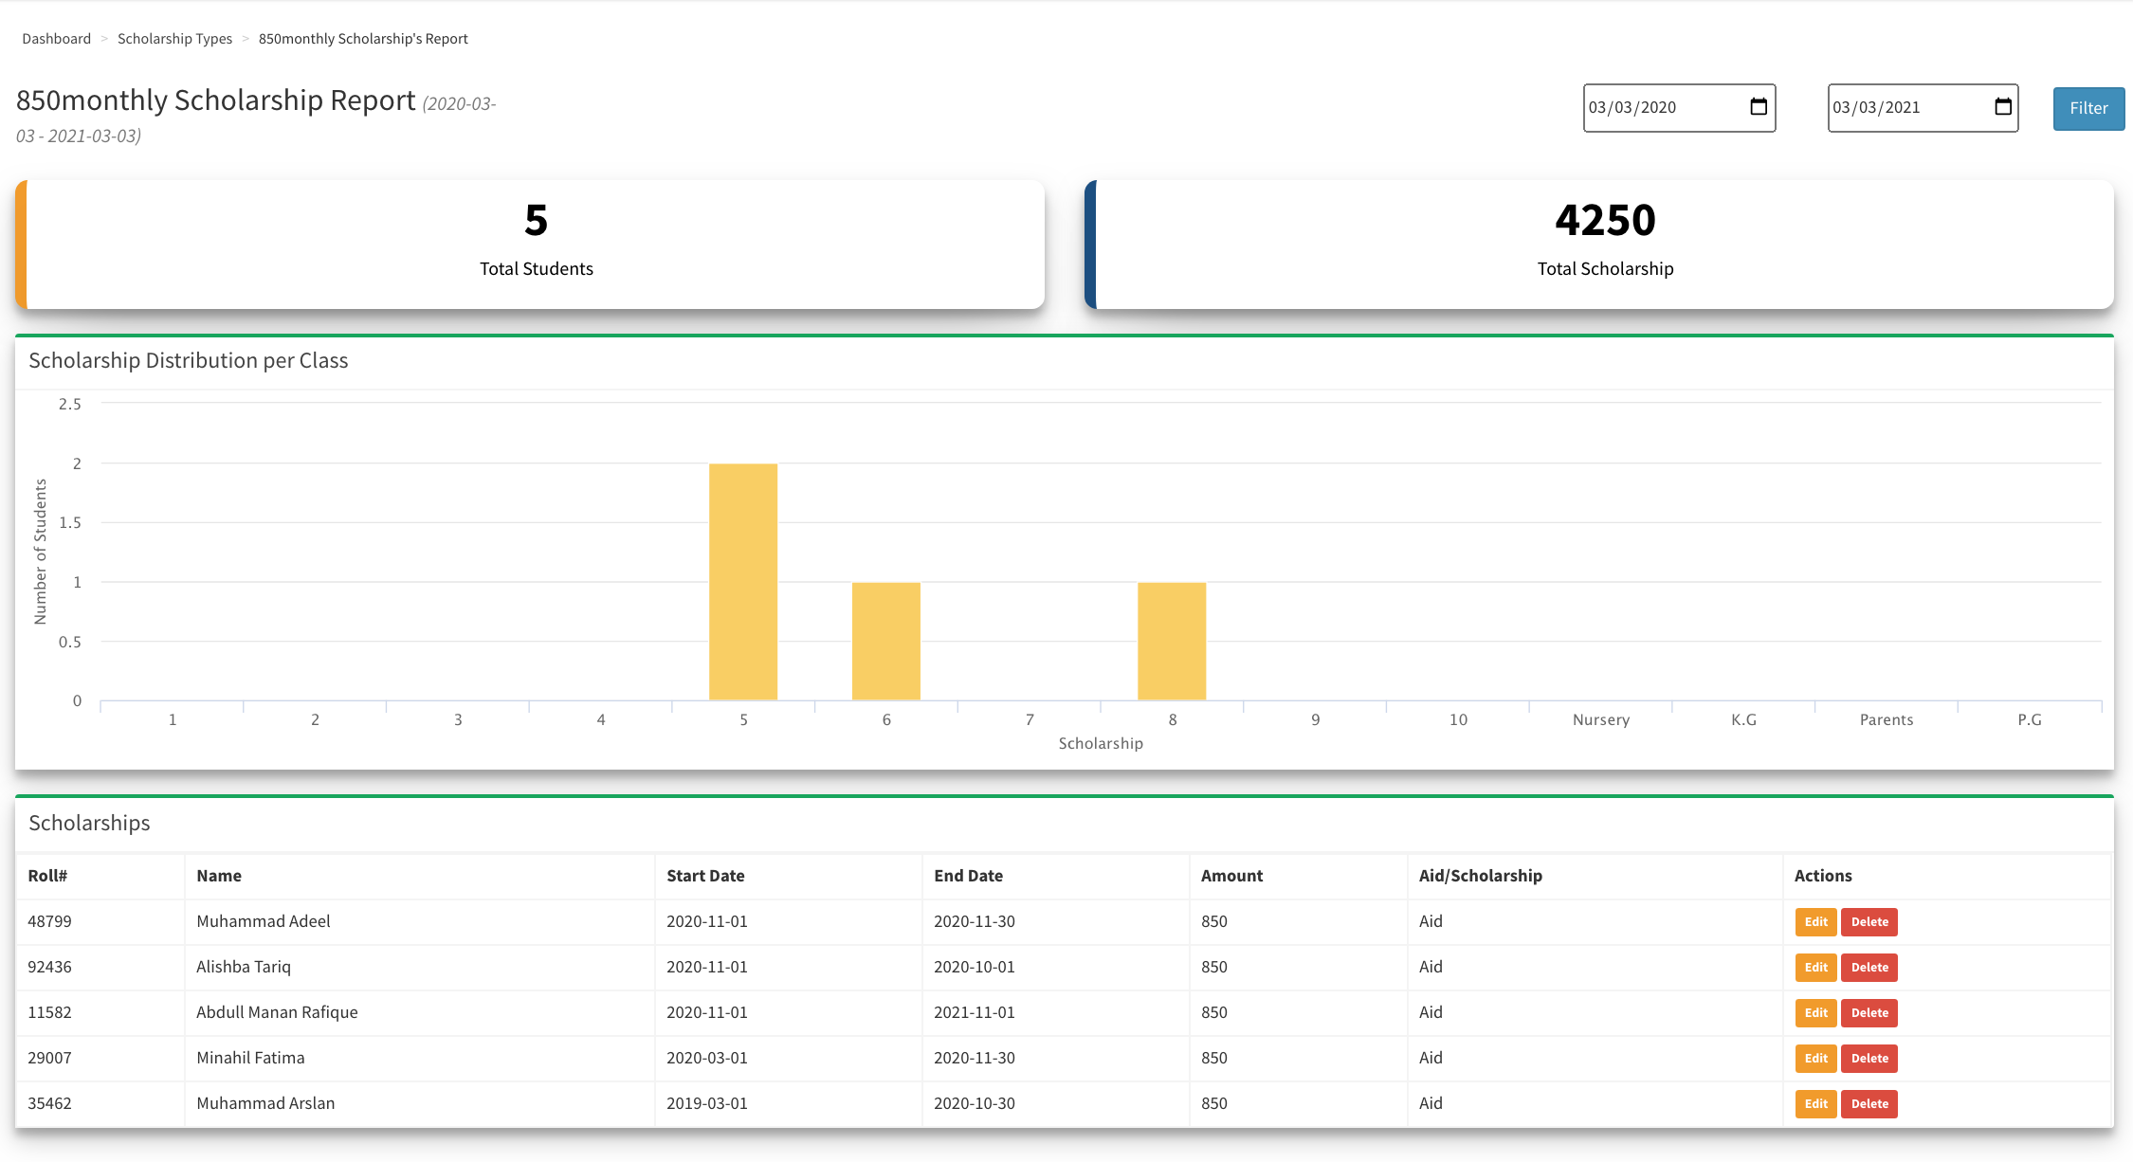Click the class 5 bar in chart
The image size is (2133, 1162).
[x=743, y=582]
